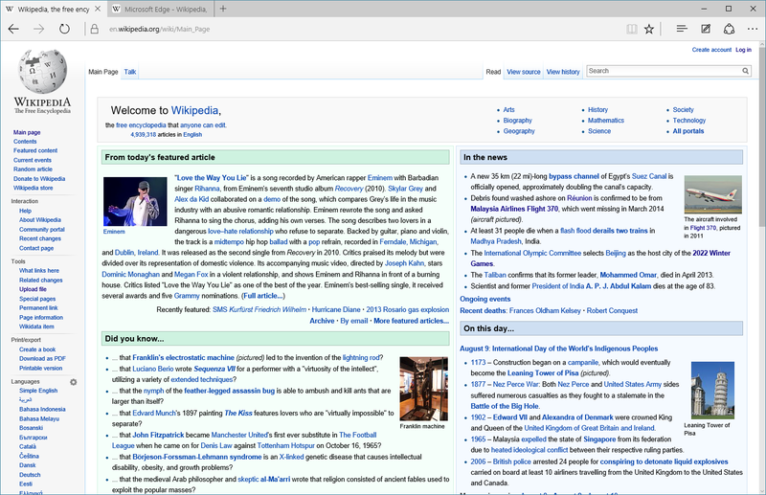The image size is (766, 495).
Task: Select Download as PDF
Action: tap(42, 358)
